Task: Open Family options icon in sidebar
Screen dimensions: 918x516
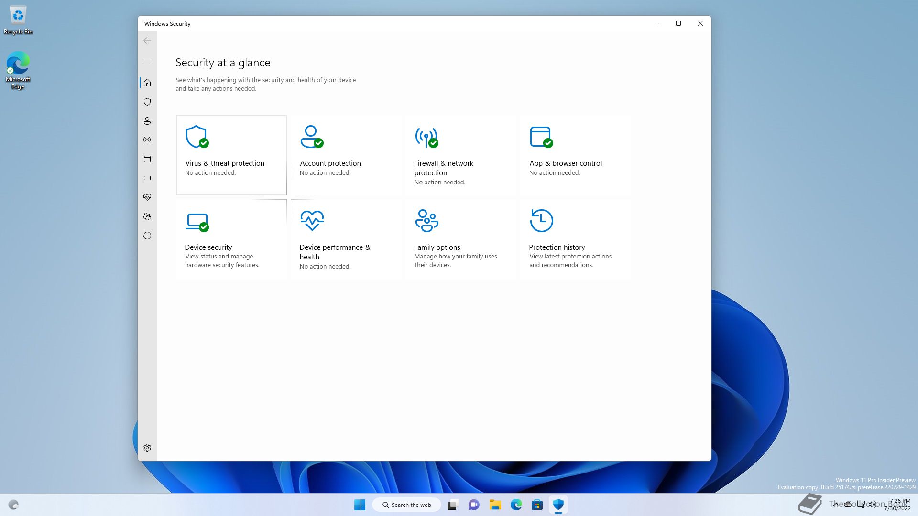Action: [x=147, y=216]
